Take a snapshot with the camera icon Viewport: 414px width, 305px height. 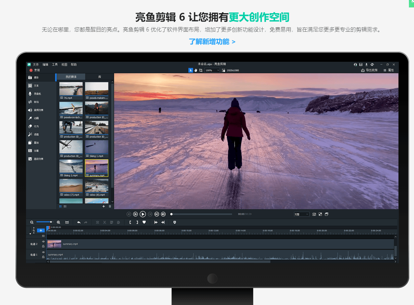click(314, 214)
